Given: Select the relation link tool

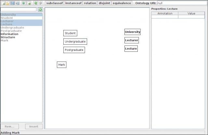Looking at the screenshot, I should 90,3.
